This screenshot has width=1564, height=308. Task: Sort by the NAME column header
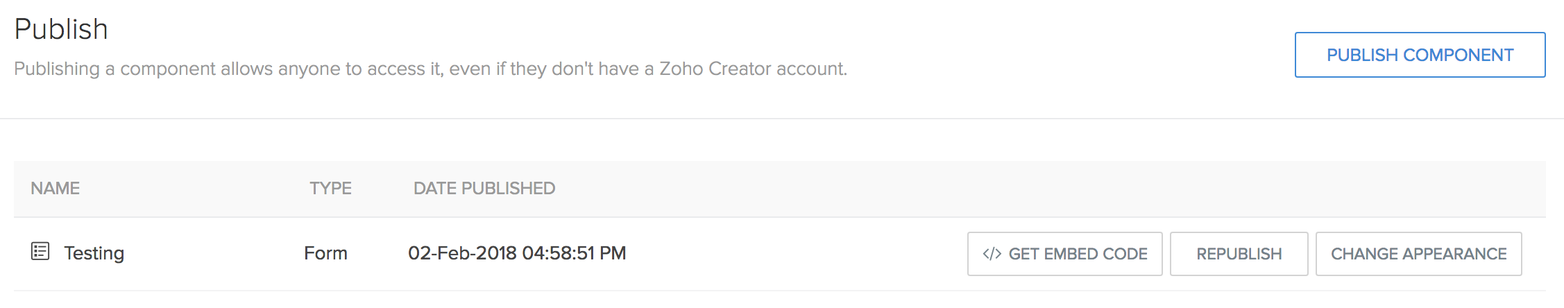55,188
